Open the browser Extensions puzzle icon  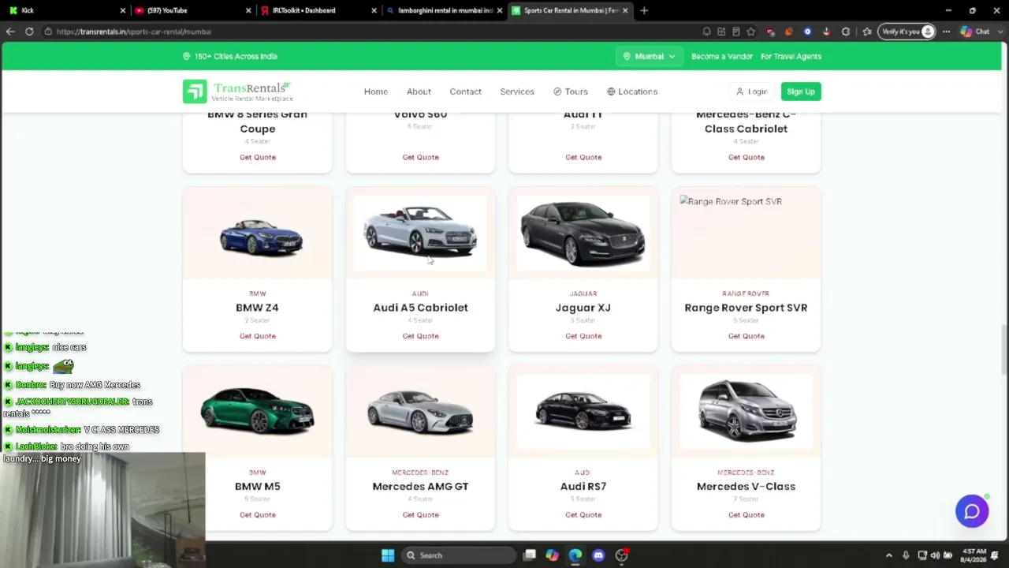point(846,32)
